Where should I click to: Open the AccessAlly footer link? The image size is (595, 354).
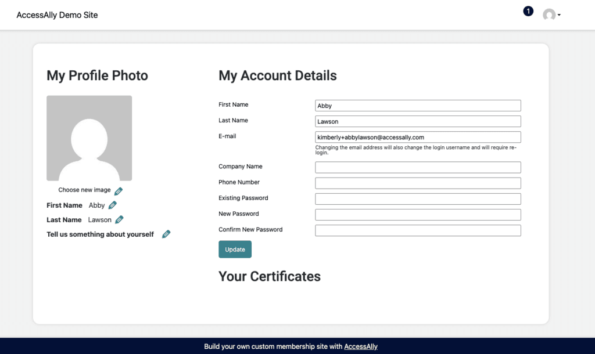[x=361, y=346]
